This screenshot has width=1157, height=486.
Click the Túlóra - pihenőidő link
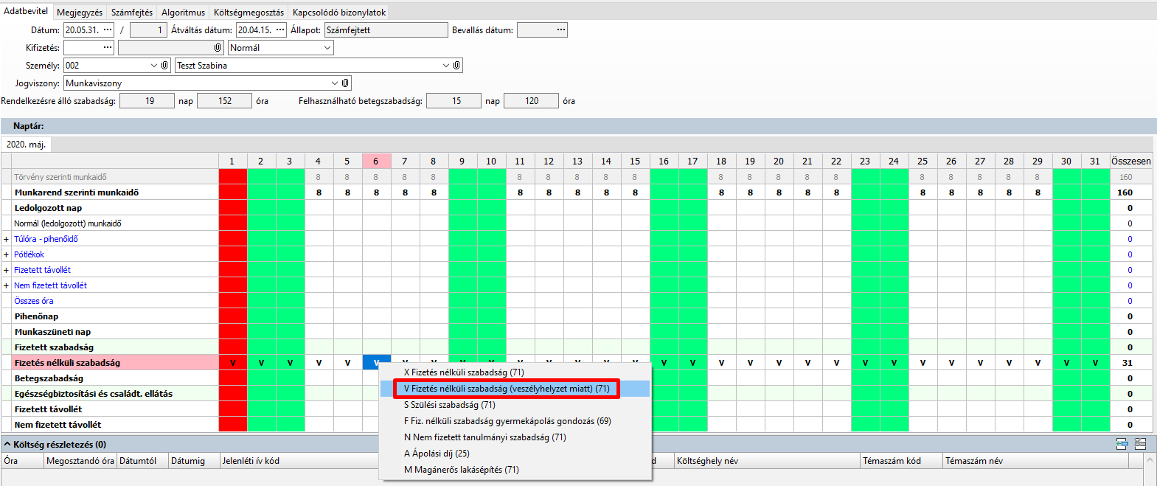click(x=46, y=239)
